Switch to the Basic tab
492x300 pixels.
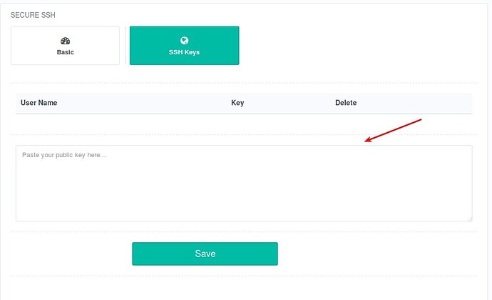(x=66, y=46)
